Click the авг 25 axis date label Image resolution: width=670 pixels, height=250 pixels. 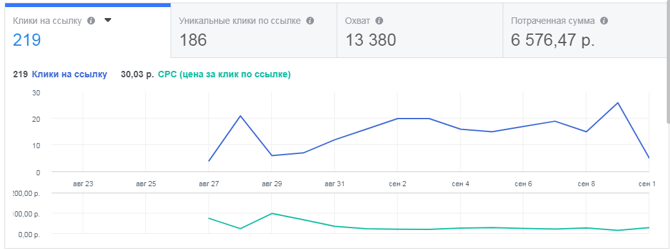146,184
